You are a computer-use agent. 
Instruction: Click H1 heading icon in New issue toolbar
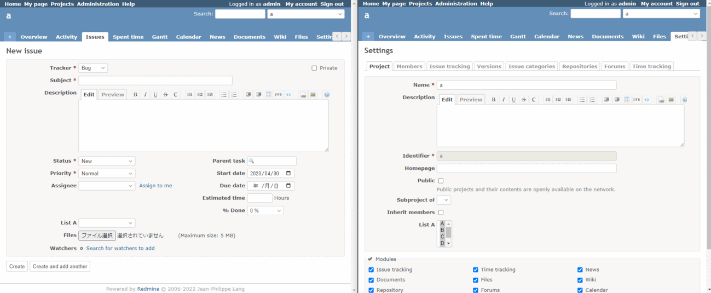[x=190, y=95]
